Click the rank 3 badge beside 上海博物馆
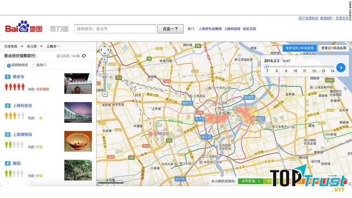This screenshot has height=198, width=352. point(7,135)
